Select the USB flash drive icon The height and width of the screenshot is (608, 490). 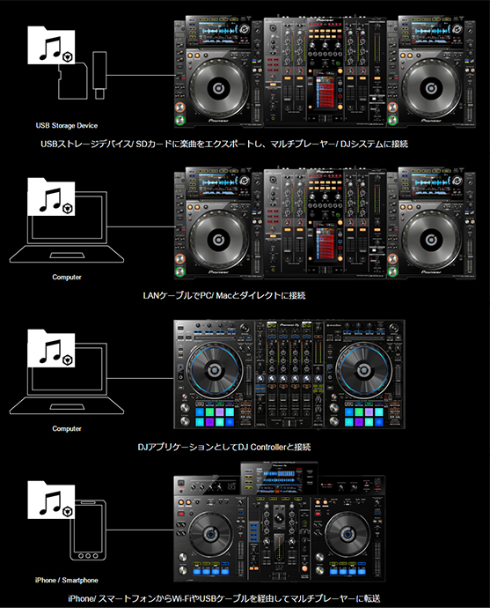99,75
